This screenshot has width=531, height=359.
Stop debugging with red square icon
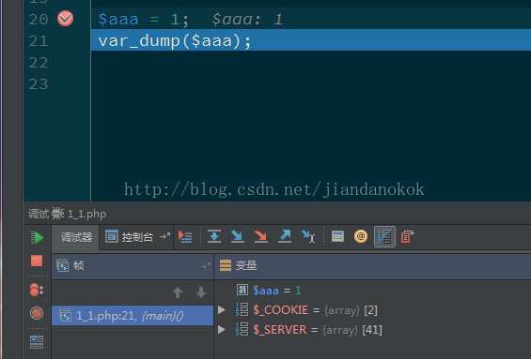(37, 261)
